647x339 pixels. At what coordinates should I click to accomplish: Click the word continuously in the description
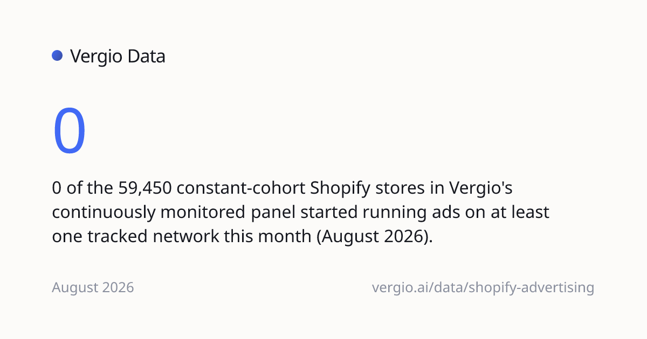[x=104, y=212]
